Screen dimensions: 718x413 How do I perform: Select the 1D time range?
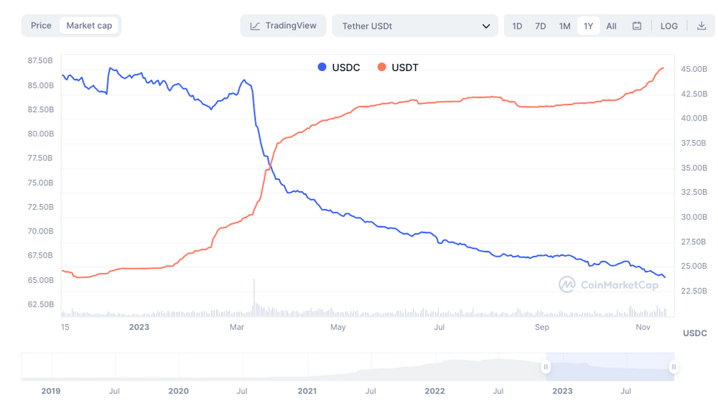coord(517,26)
